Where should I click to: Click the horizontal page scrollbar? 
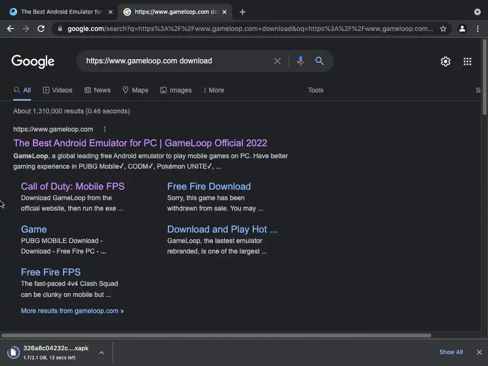pos(216,335)
